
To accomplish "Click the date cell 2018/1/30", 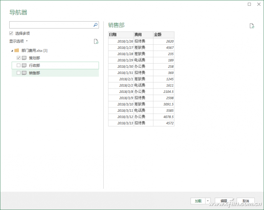I will (121, 66).
